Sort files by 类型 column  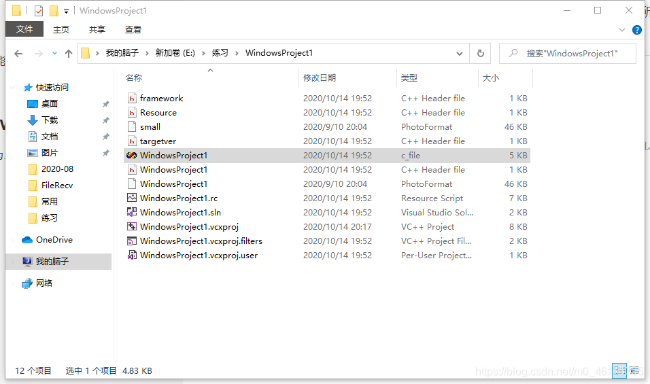[409, 78]
